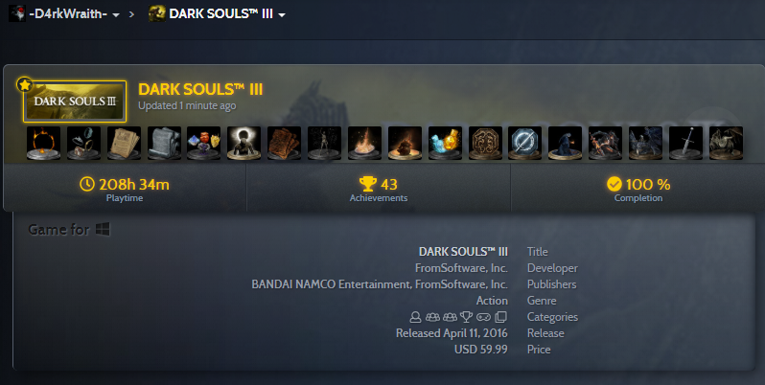Click the -D4rkWraith- avatar icon
The height and width of the screenshot is (385, 765).
[17, 13]
